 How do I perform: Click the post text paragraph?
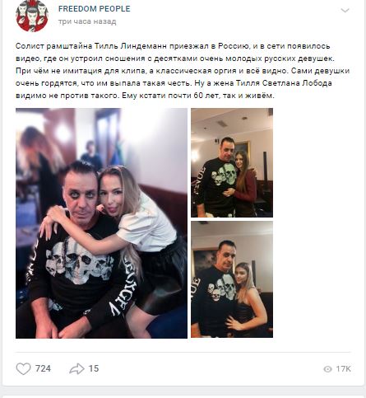pos(183,71)
